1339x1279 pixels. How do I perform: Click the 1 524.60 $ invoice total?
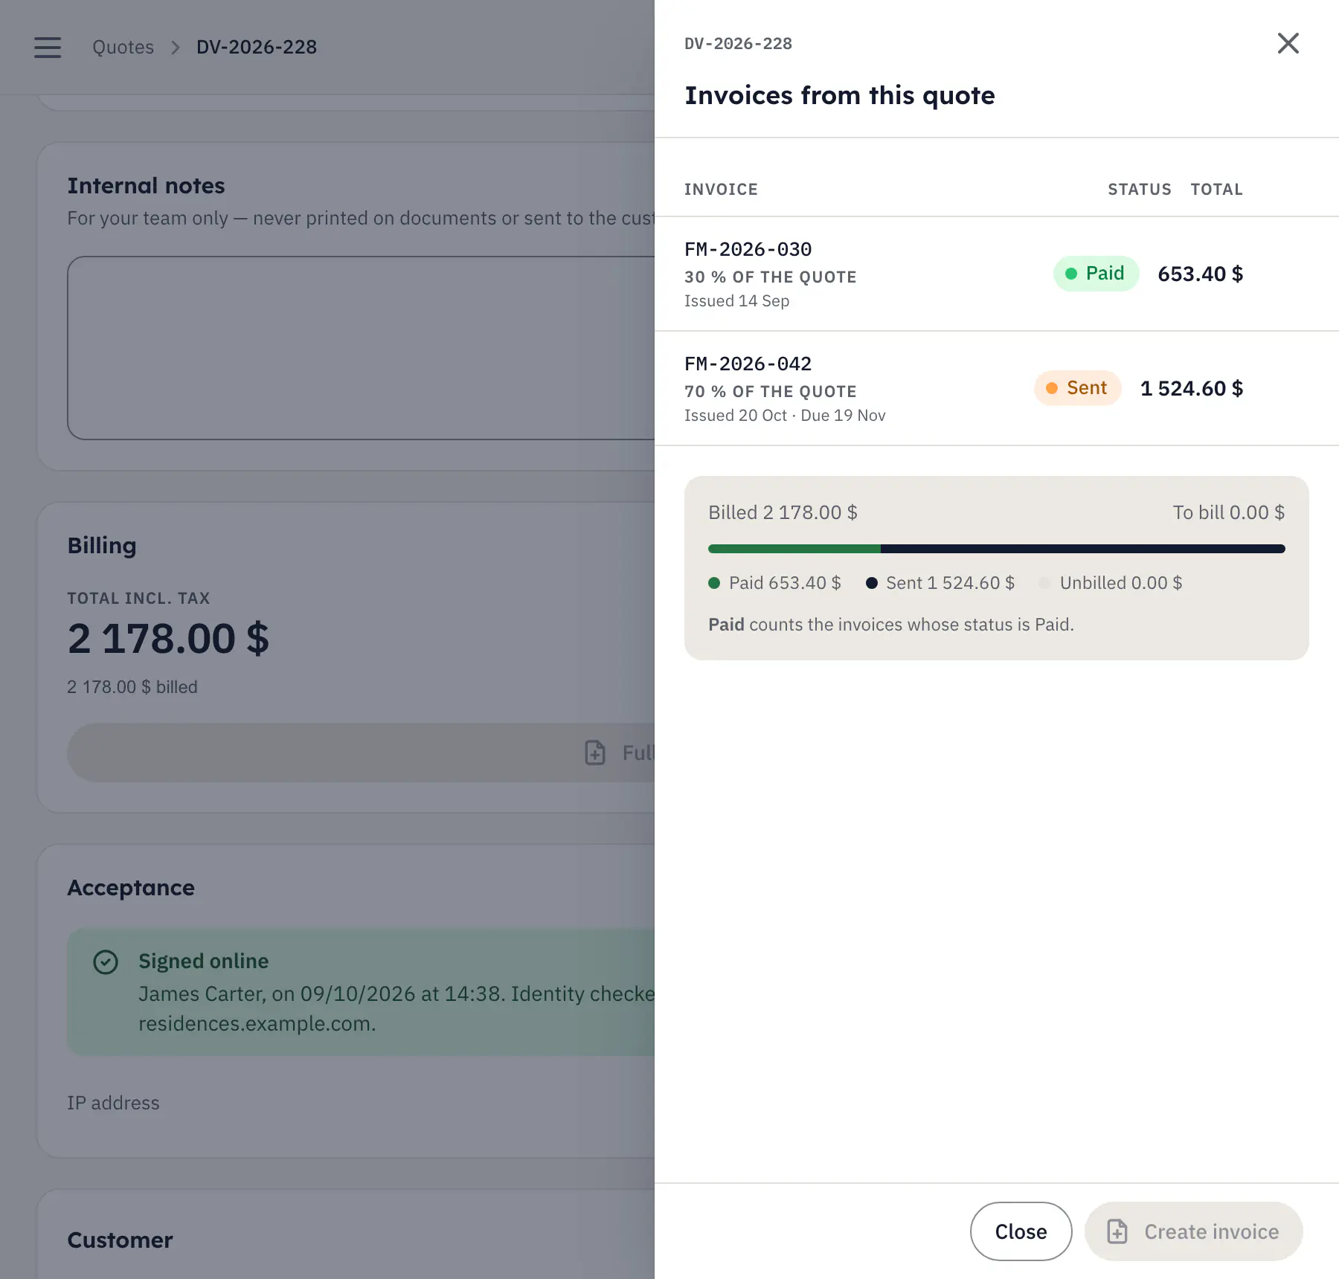pyautogui.click(x=1191, y=388)
